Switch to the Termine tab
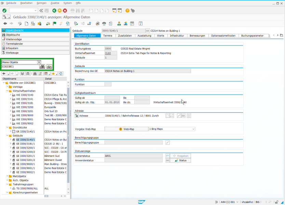 click(108, 36)
